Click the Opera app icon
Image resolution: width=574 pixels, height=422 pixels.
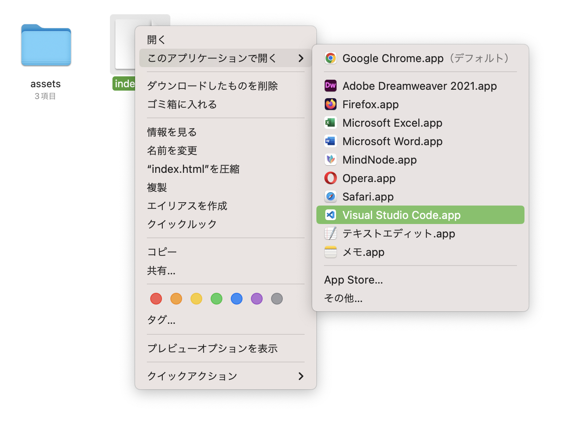(331, 178)
